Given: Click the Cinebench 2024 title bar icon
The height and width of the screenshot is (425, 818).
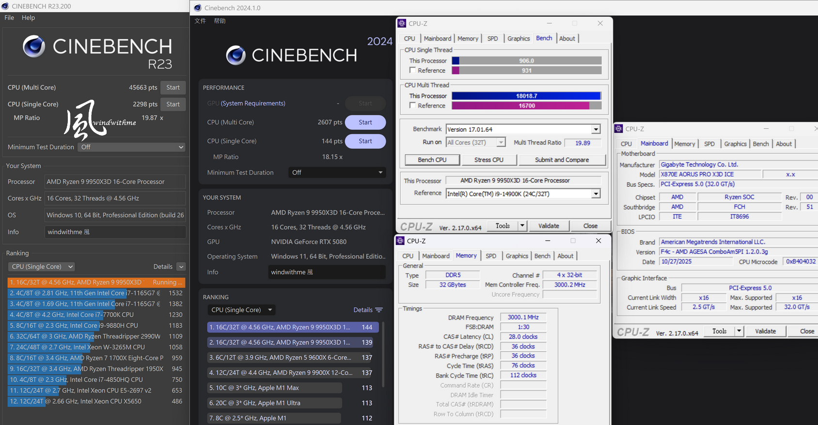Looking at the screenshot, I should tap(198, 8).
